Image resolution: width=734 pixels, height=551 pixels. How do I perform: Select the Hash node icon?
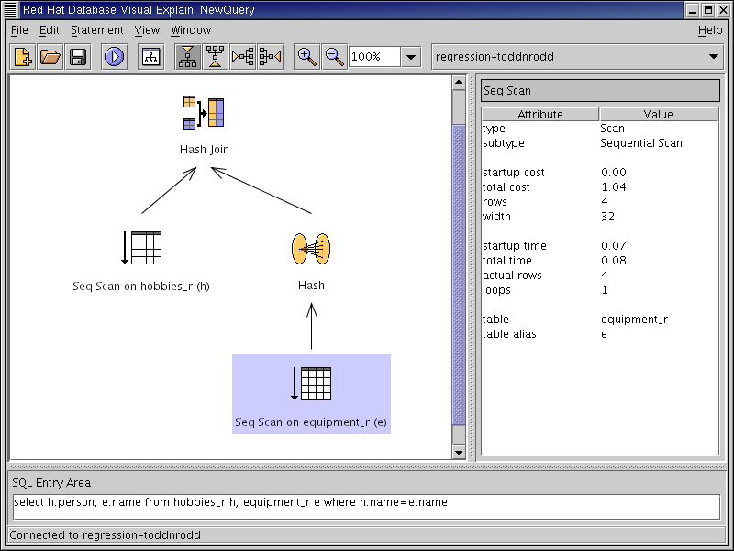click(311, 249)
